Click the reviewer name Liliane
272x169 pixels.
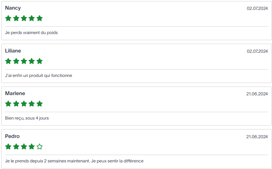click(13, 51)
